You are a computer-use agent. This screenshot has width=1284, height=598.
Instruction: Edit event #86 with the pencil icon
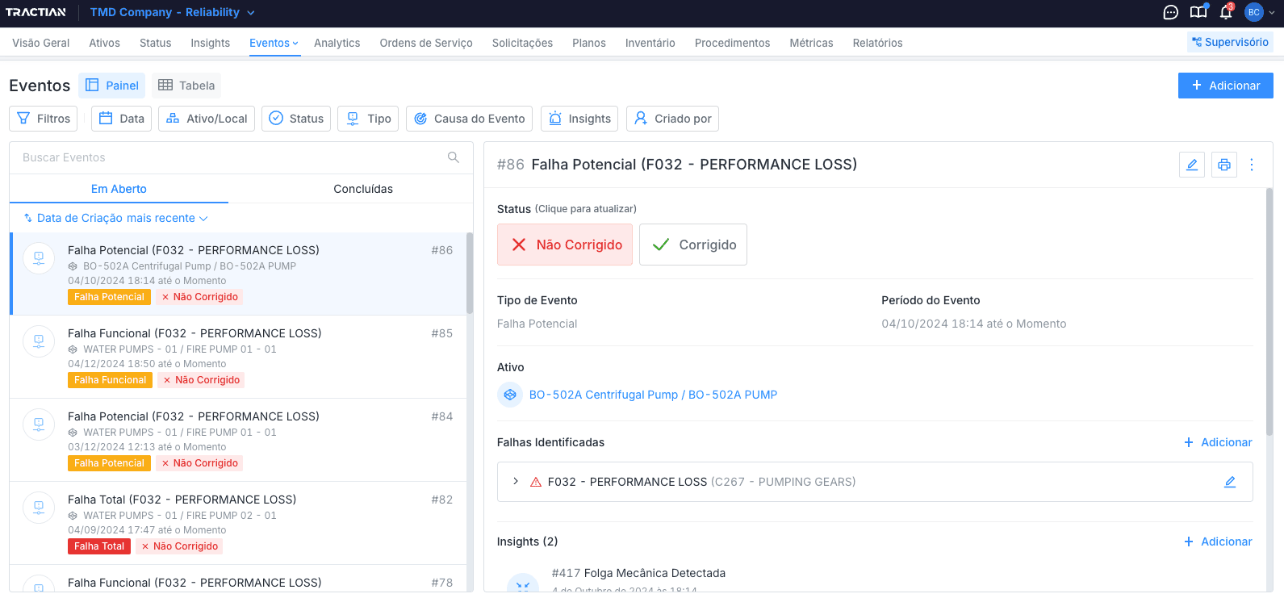click(x=1192, y=165)
